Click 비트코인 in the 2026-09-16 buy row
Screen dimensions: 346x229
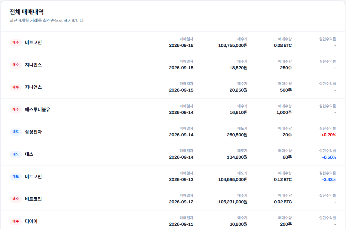(x=33, y=43)
